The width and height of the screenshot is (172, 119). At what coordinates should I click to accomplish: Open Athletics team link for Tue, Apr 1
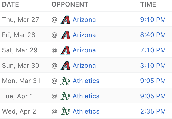pos(86,96)
